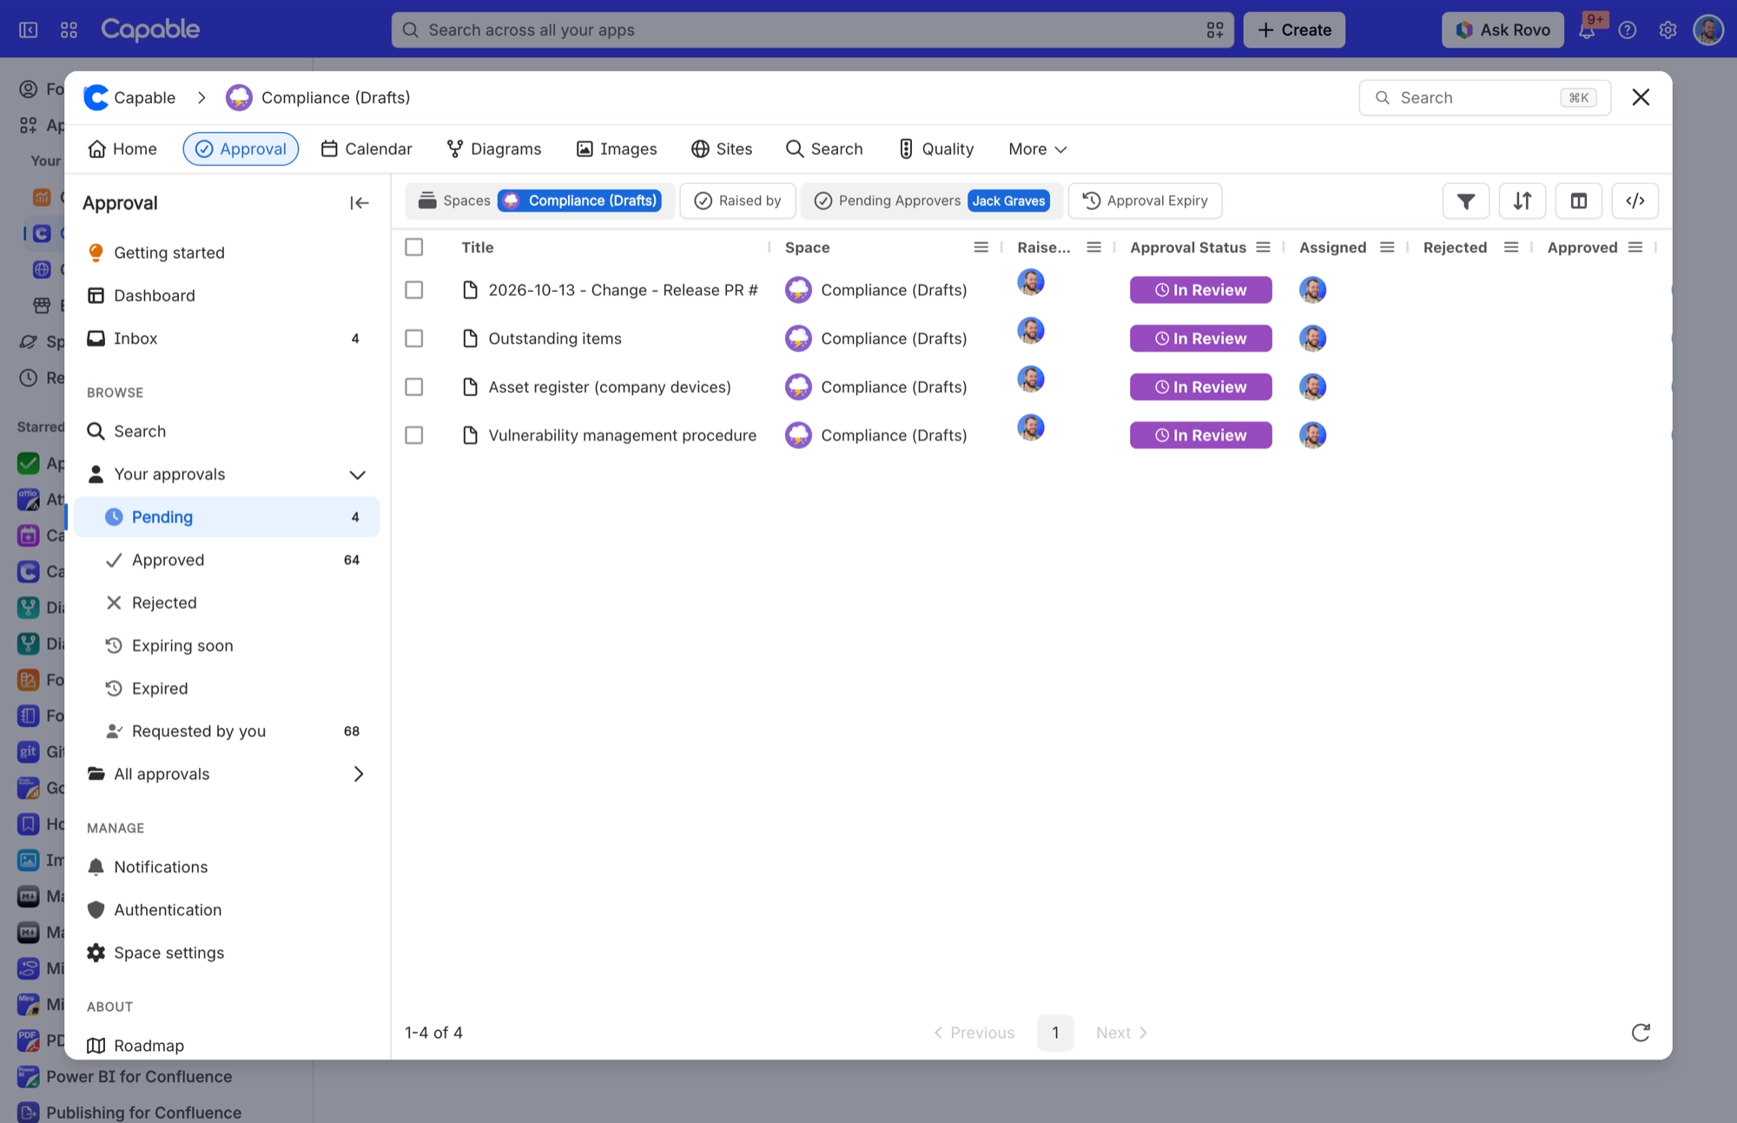Go to the Home tab
Viewport: 1737px width, 1123px height.
coord(122,149)
